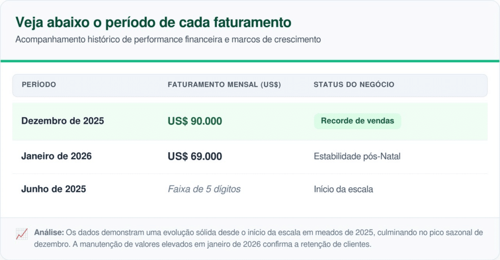Click the 'Estabilidade pós-Natal' status text
Image resolution: width=500 pixels, height=260 pixels.
pyautogui.click(x=357, y=157)
